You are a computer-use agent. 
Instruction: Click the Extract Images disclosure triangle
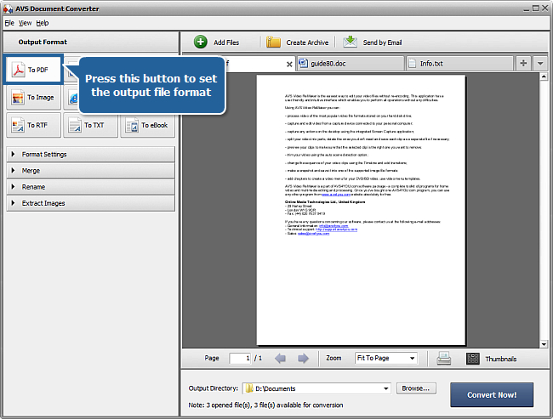[x=13, y=203]
